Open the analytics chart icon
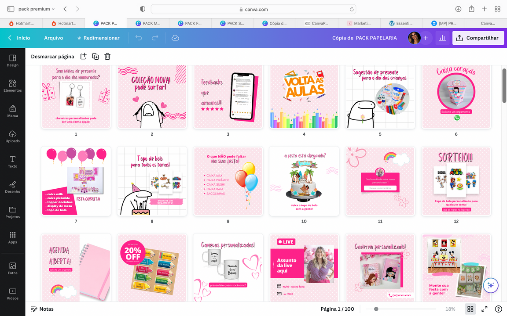The height and width of the screenshot is (316, 507). pos(442,38)
